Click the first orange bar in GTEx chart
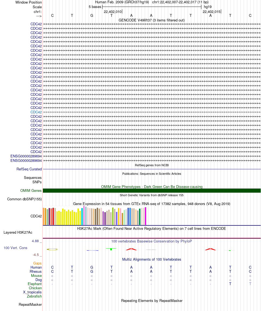This screenshot has height=311, width=261. pyautogui.click(x=44, y=216)
